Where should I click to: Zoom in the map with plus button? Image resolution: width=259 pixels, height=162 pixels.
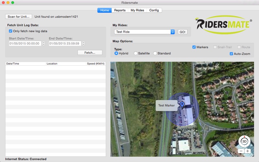point(247,151)
